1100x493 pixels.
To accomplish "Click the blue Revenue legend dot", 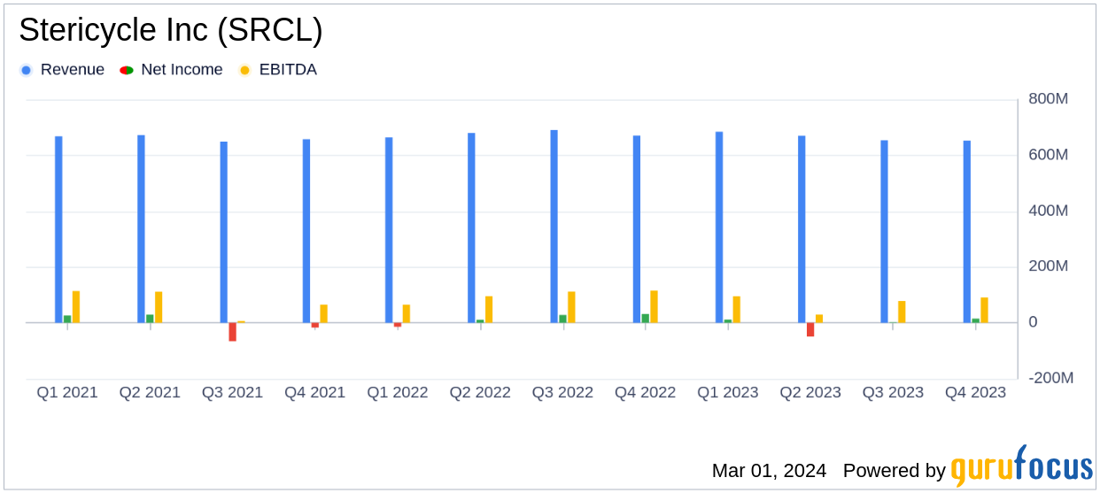I will (x=26, y=70).
